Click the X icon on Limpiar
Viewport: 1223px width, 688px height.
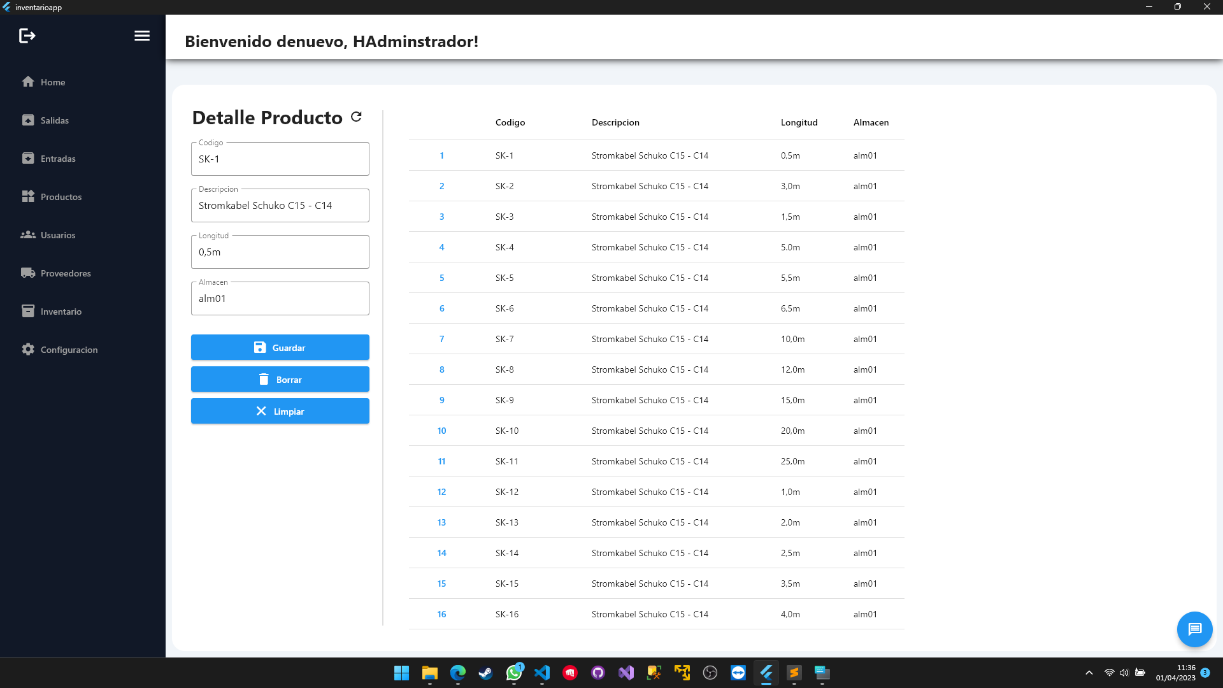click(x=261, y=411)
